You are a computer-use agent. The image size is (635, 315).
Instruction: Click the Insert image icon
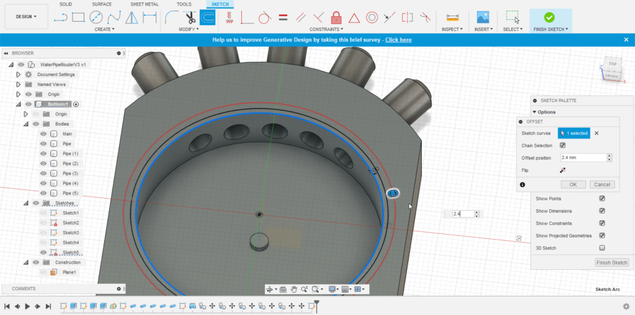click(482, 17)
